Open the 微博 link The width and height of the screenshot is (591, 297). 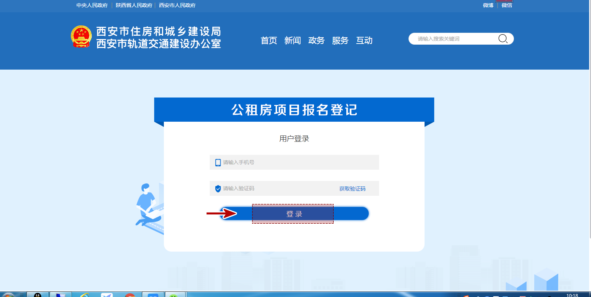[x=488, y=5]
